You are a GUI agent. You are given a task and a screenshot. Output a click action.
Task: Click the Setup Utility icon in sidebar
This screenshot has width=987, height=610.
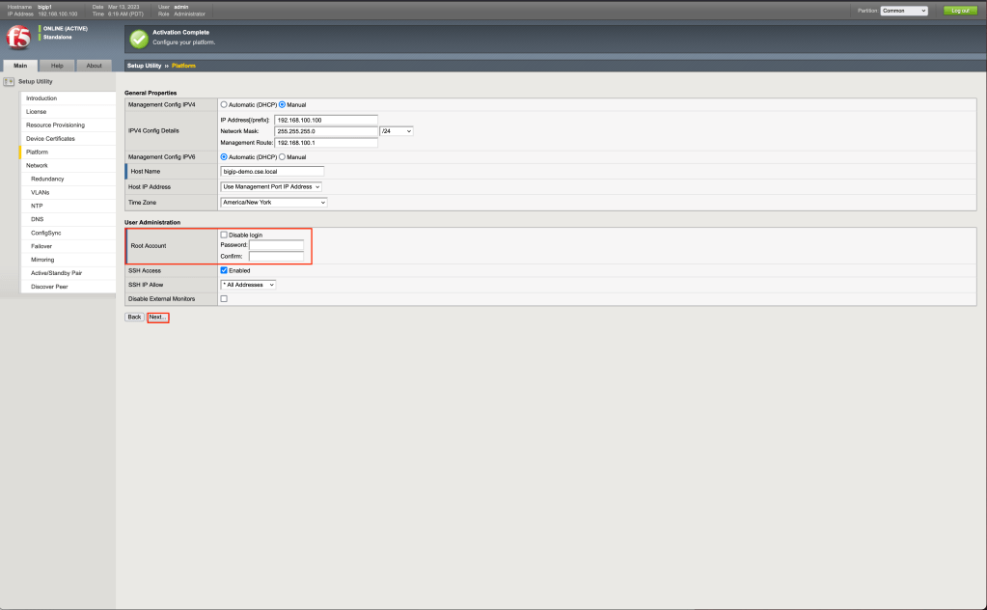click(10, 82)
